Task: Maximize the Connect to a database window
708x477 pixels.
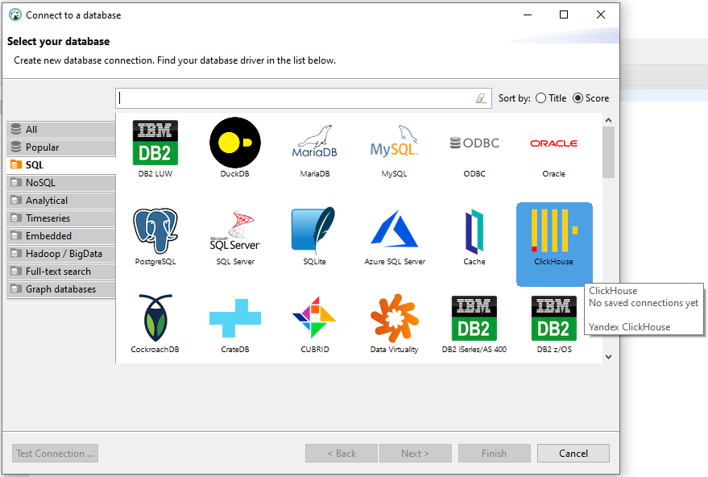Action: [564, 15]
